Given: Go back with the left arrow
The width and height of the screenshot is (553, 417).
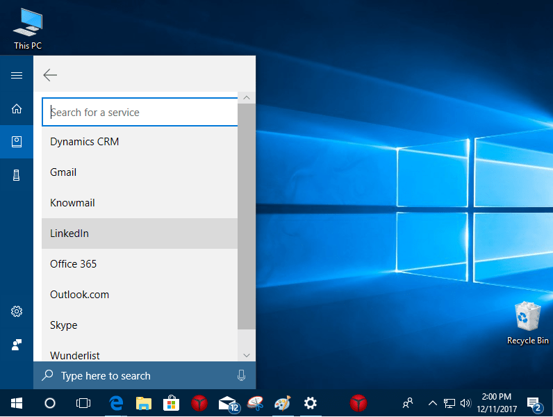Looking at the screenshot, I should pyautogui.click(x=50, y=75).
